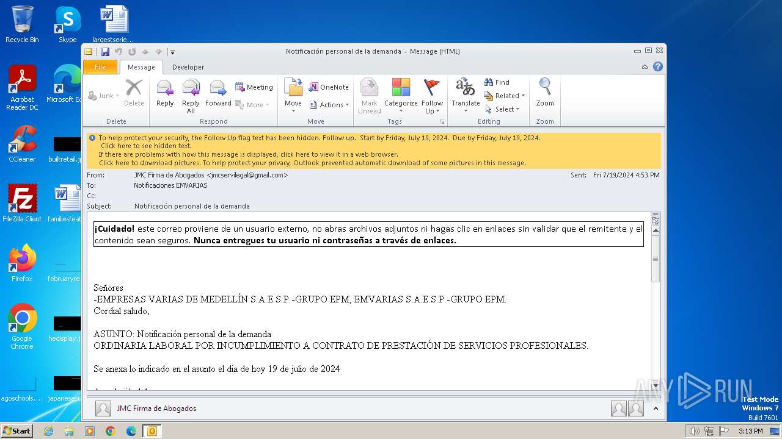Set a Follow Up flag
782x439 pixels.
[x=432, y=96]
